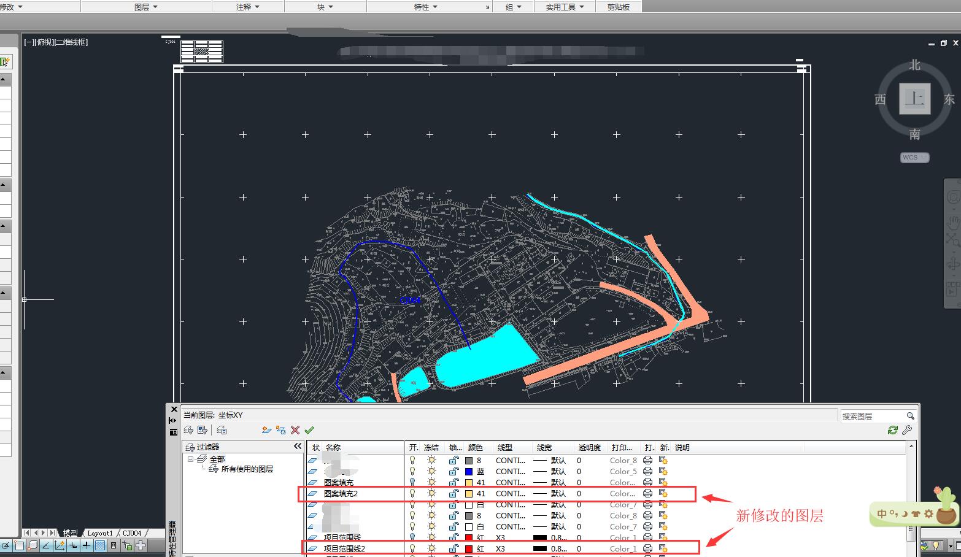The width and height of the screenshot is (961, 557).
Task: Click the New Property Filter icon
Action: click(x=189, y=430)
